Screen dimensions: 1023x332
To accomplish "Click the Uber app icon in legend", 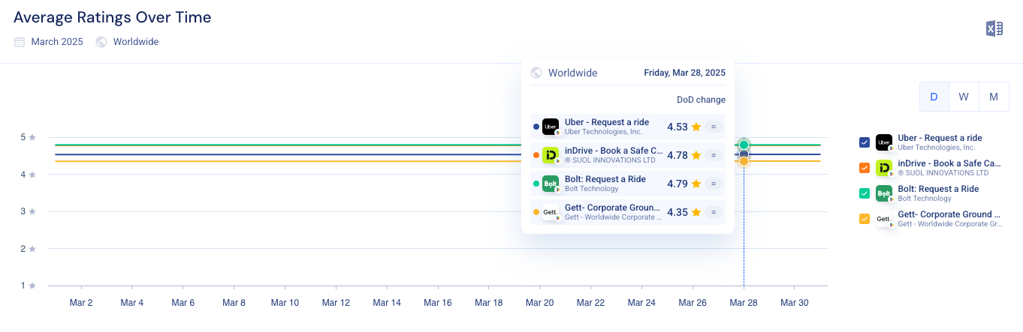I will click(x=884, y=142).
